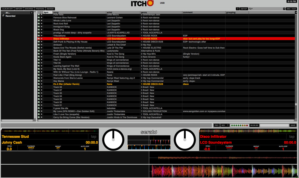299x178 pixels.
Task: Clear the search box with the X icon
Action: (x=284, y=9)
